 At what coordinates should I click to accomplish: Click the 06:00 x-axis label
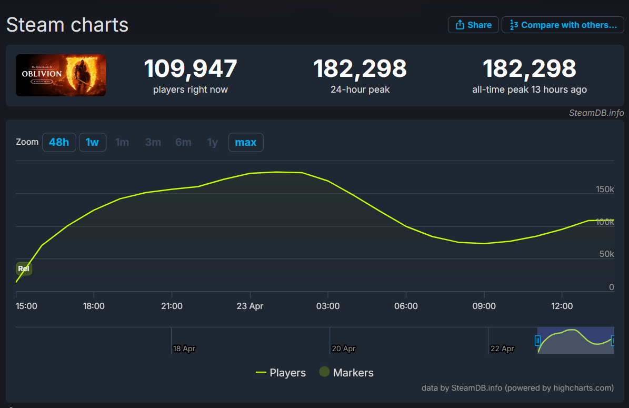tap(406, 306)
